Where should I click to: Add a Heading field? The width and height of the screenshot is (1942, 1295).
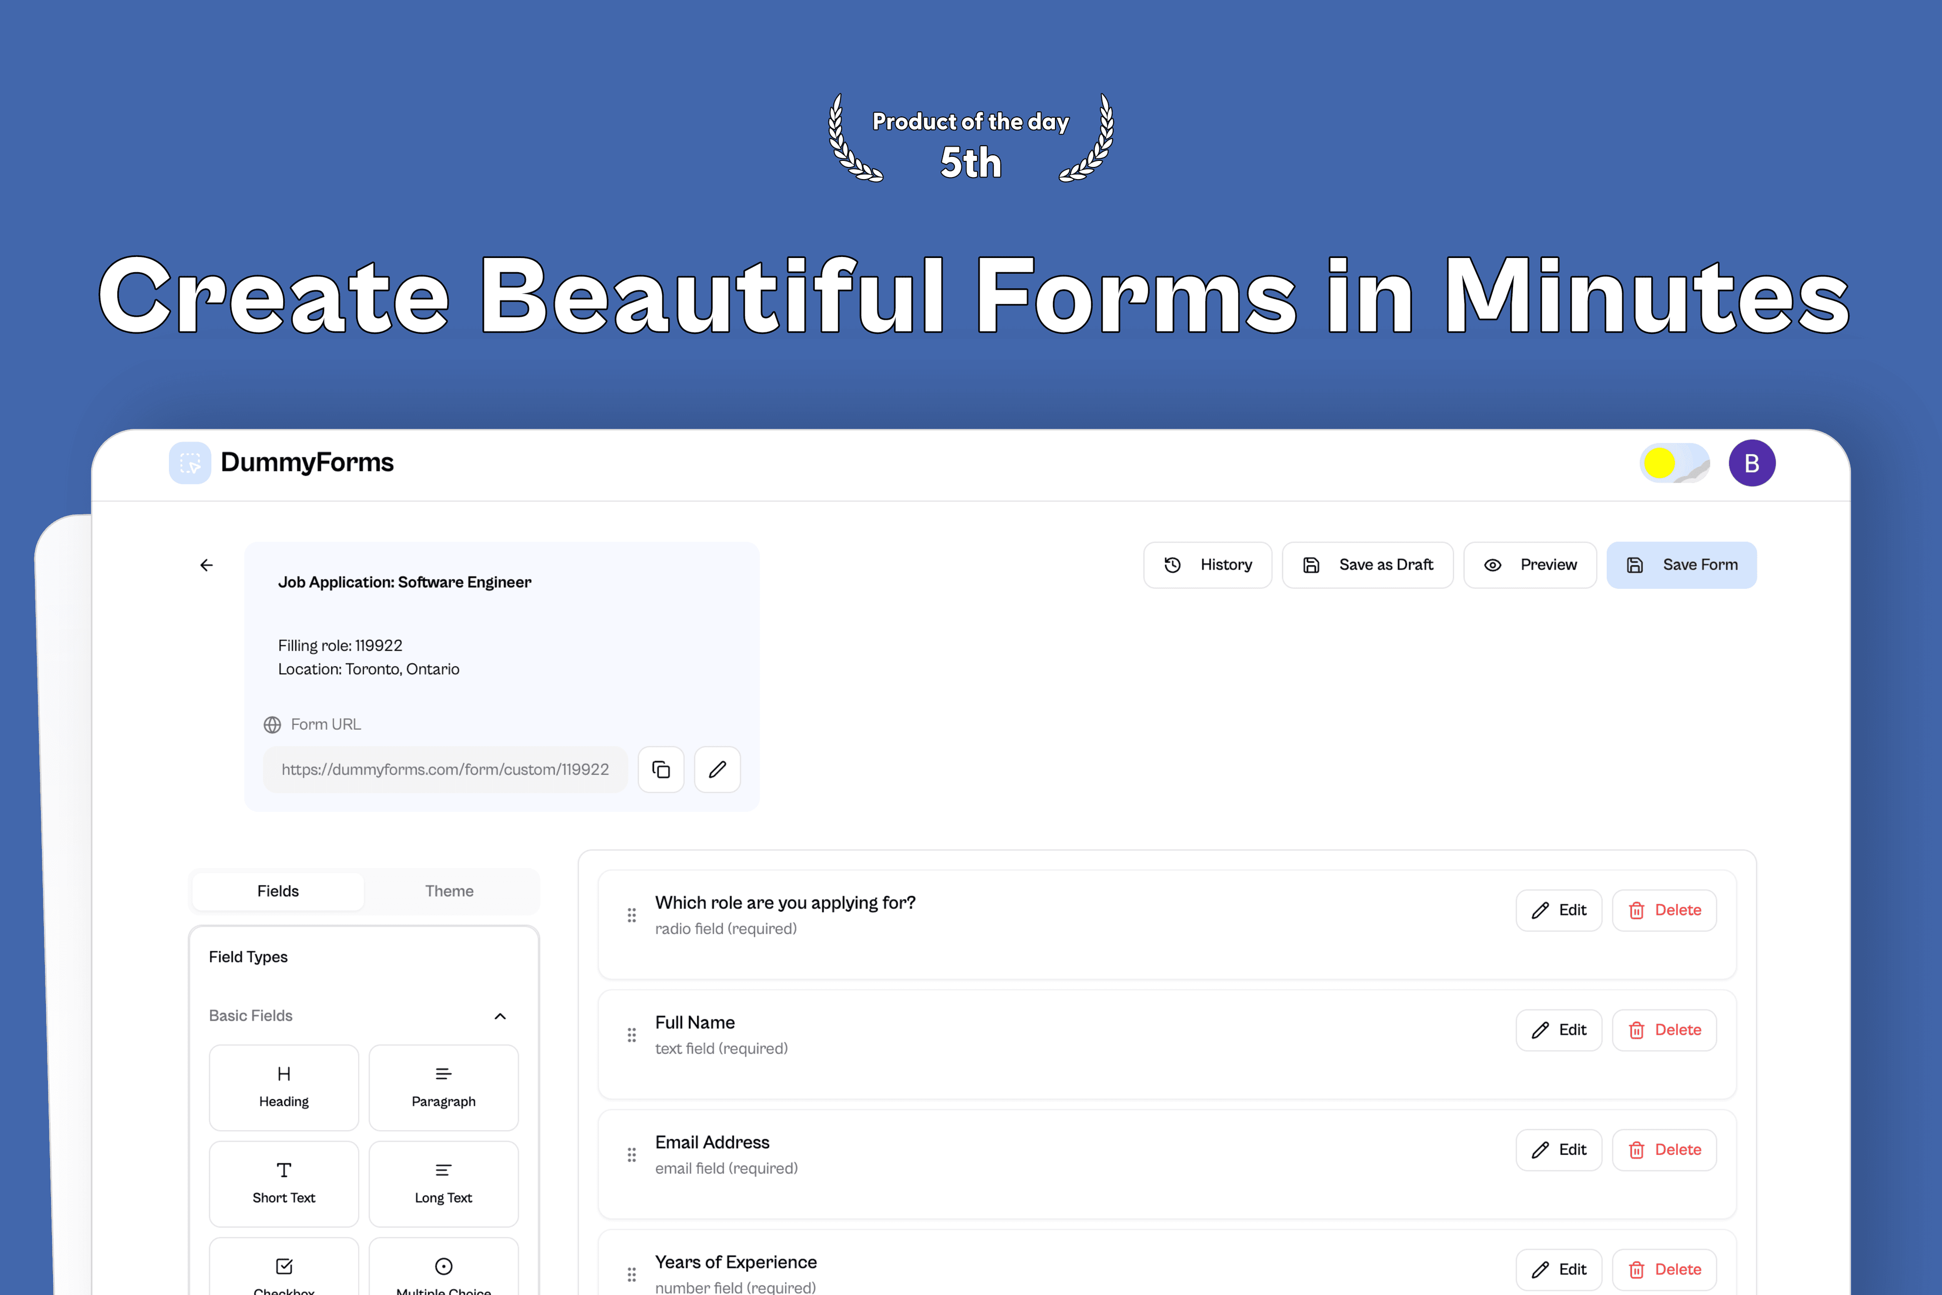(x=284, y=1088)
